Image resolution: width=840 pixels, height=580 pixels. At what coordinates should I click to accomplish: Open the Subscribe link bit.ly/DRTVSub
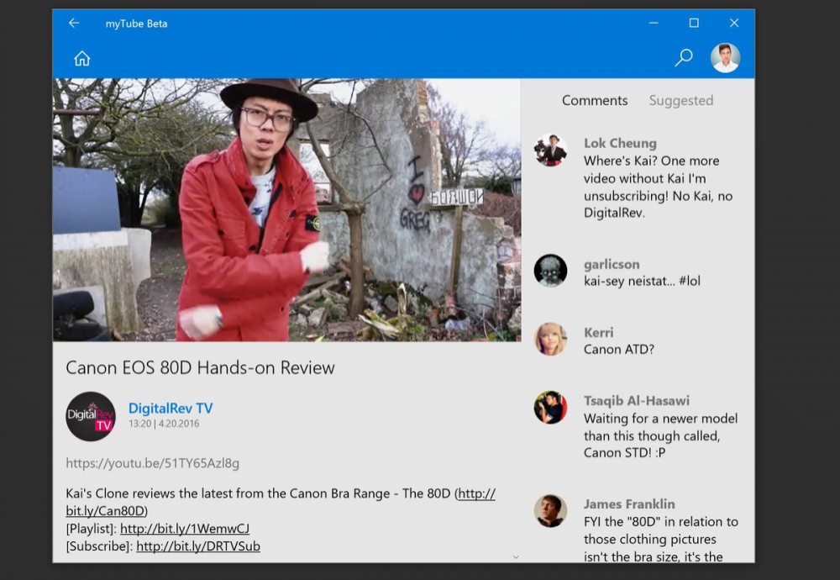click(x=198, y=546)
